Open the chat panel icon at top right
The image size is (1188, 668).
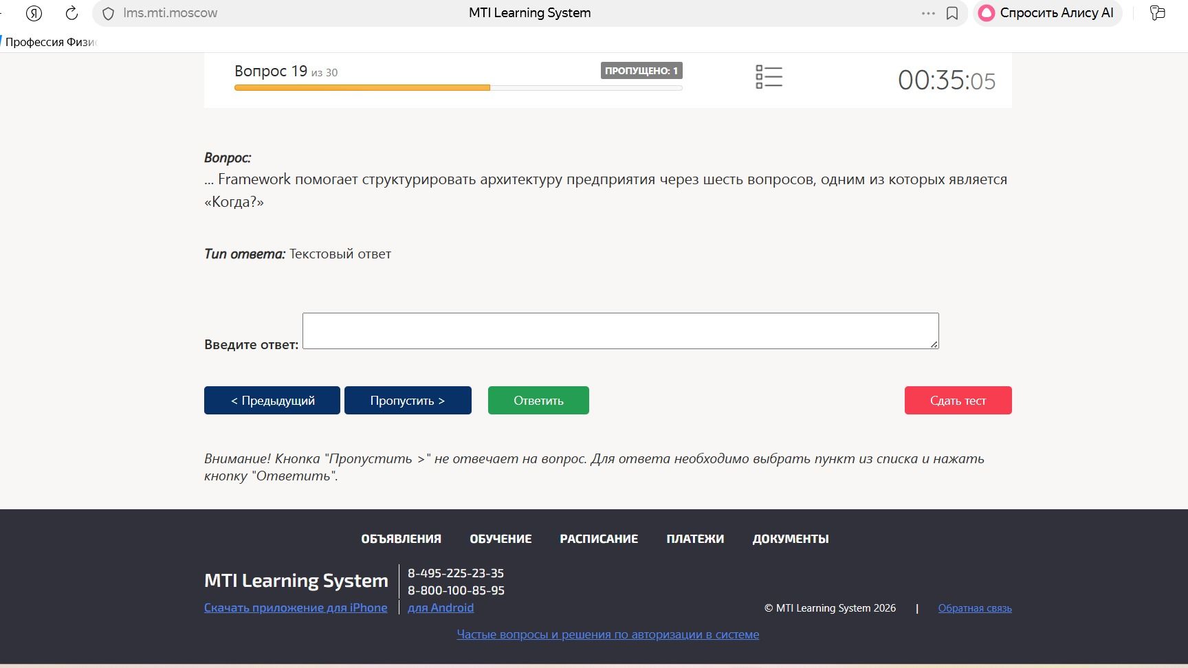tap(1158, 13)
